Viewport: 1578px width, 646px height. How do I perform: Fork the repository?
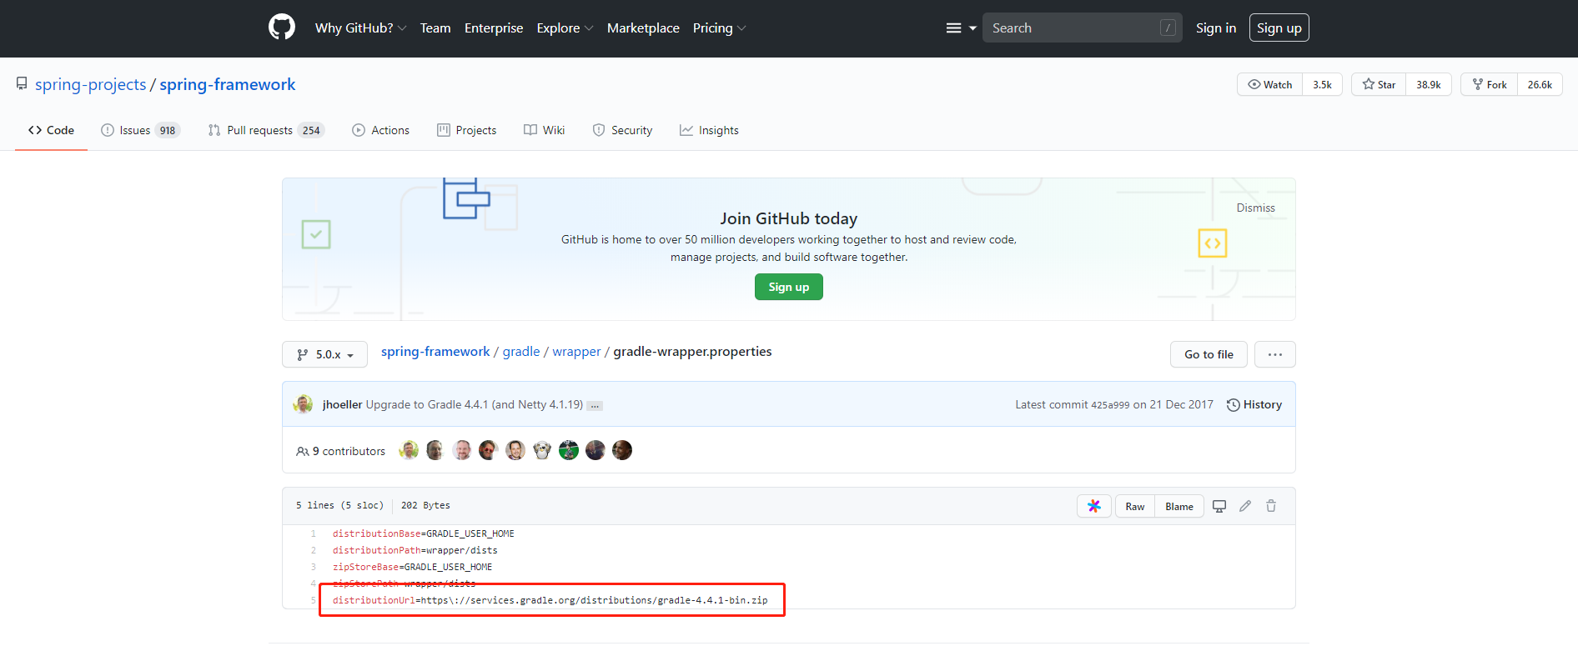[1489, 84]
